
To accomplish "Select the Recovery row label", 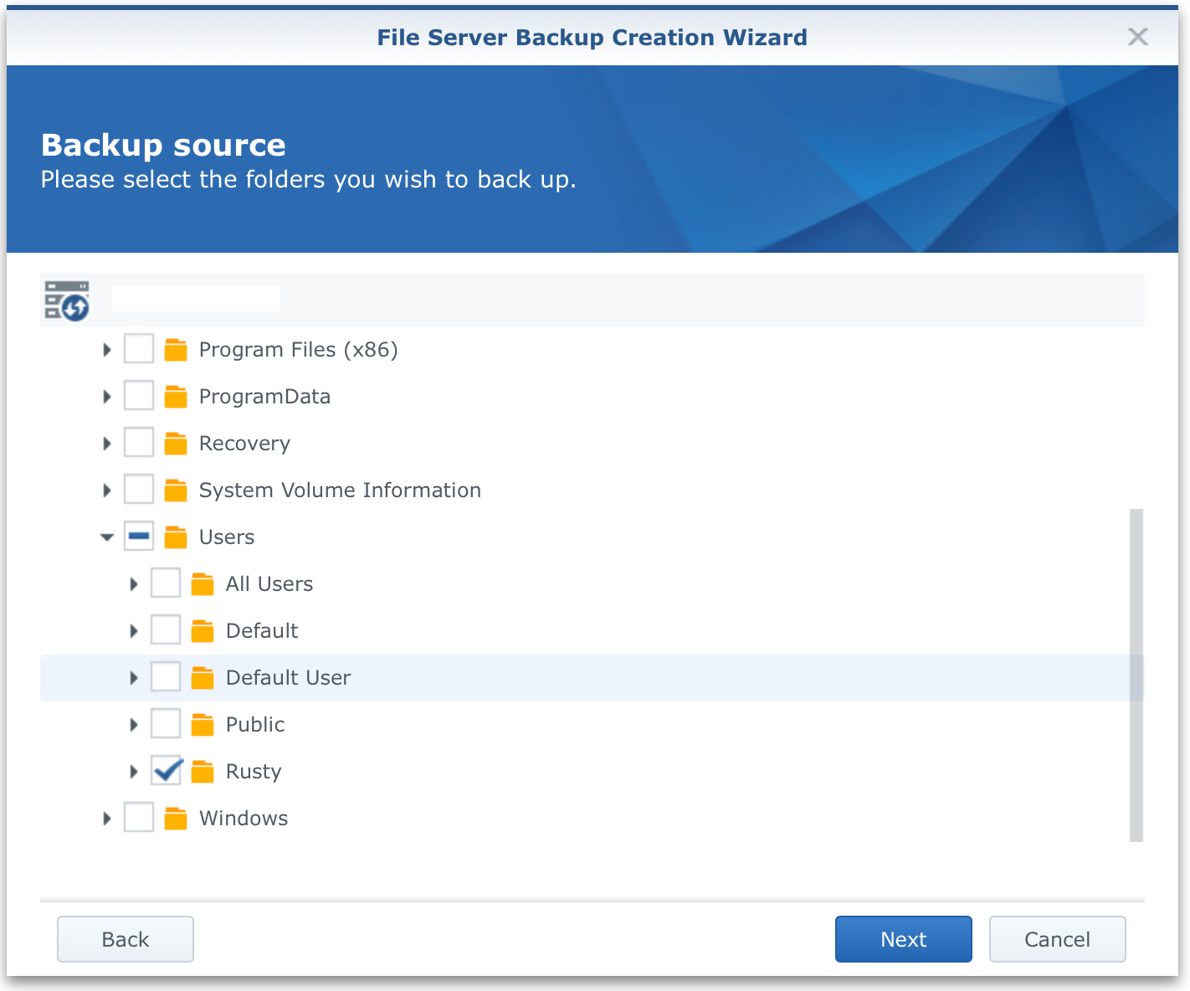I will [x=244, y=444].
